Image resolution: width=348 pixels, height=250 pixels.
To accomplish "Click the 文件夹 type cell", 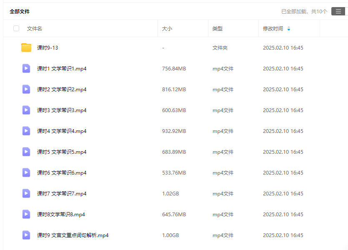I will point(220,48).
